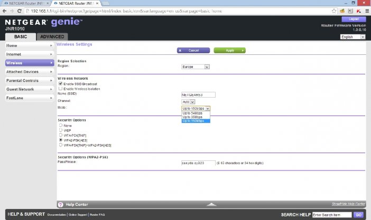The height and width of the screenshot is (220, 371).
Task: Toggle Enable Wireless Isolation checkbox
Action: tap(61, 89)
